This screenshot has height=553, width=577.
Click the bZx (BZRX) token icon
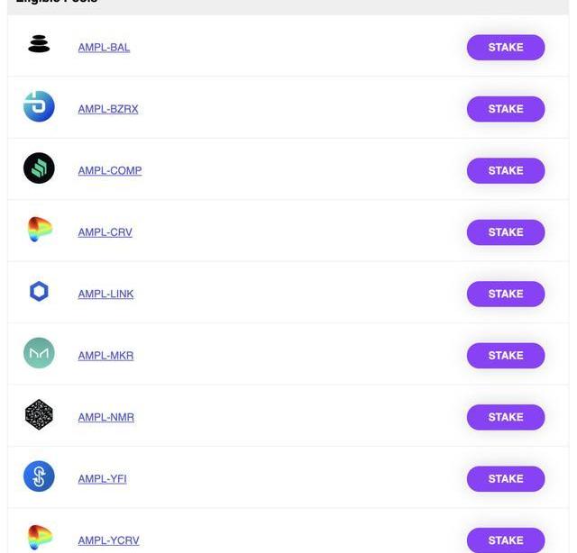39,106
